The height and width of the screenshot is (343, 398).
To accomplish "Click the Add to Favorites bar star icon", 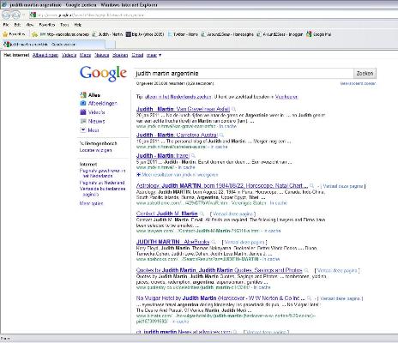I will point(35,34).
